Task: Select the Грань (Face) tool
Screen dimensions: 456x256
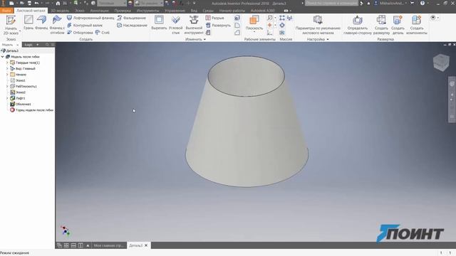Action: click(x=28, y=23)
